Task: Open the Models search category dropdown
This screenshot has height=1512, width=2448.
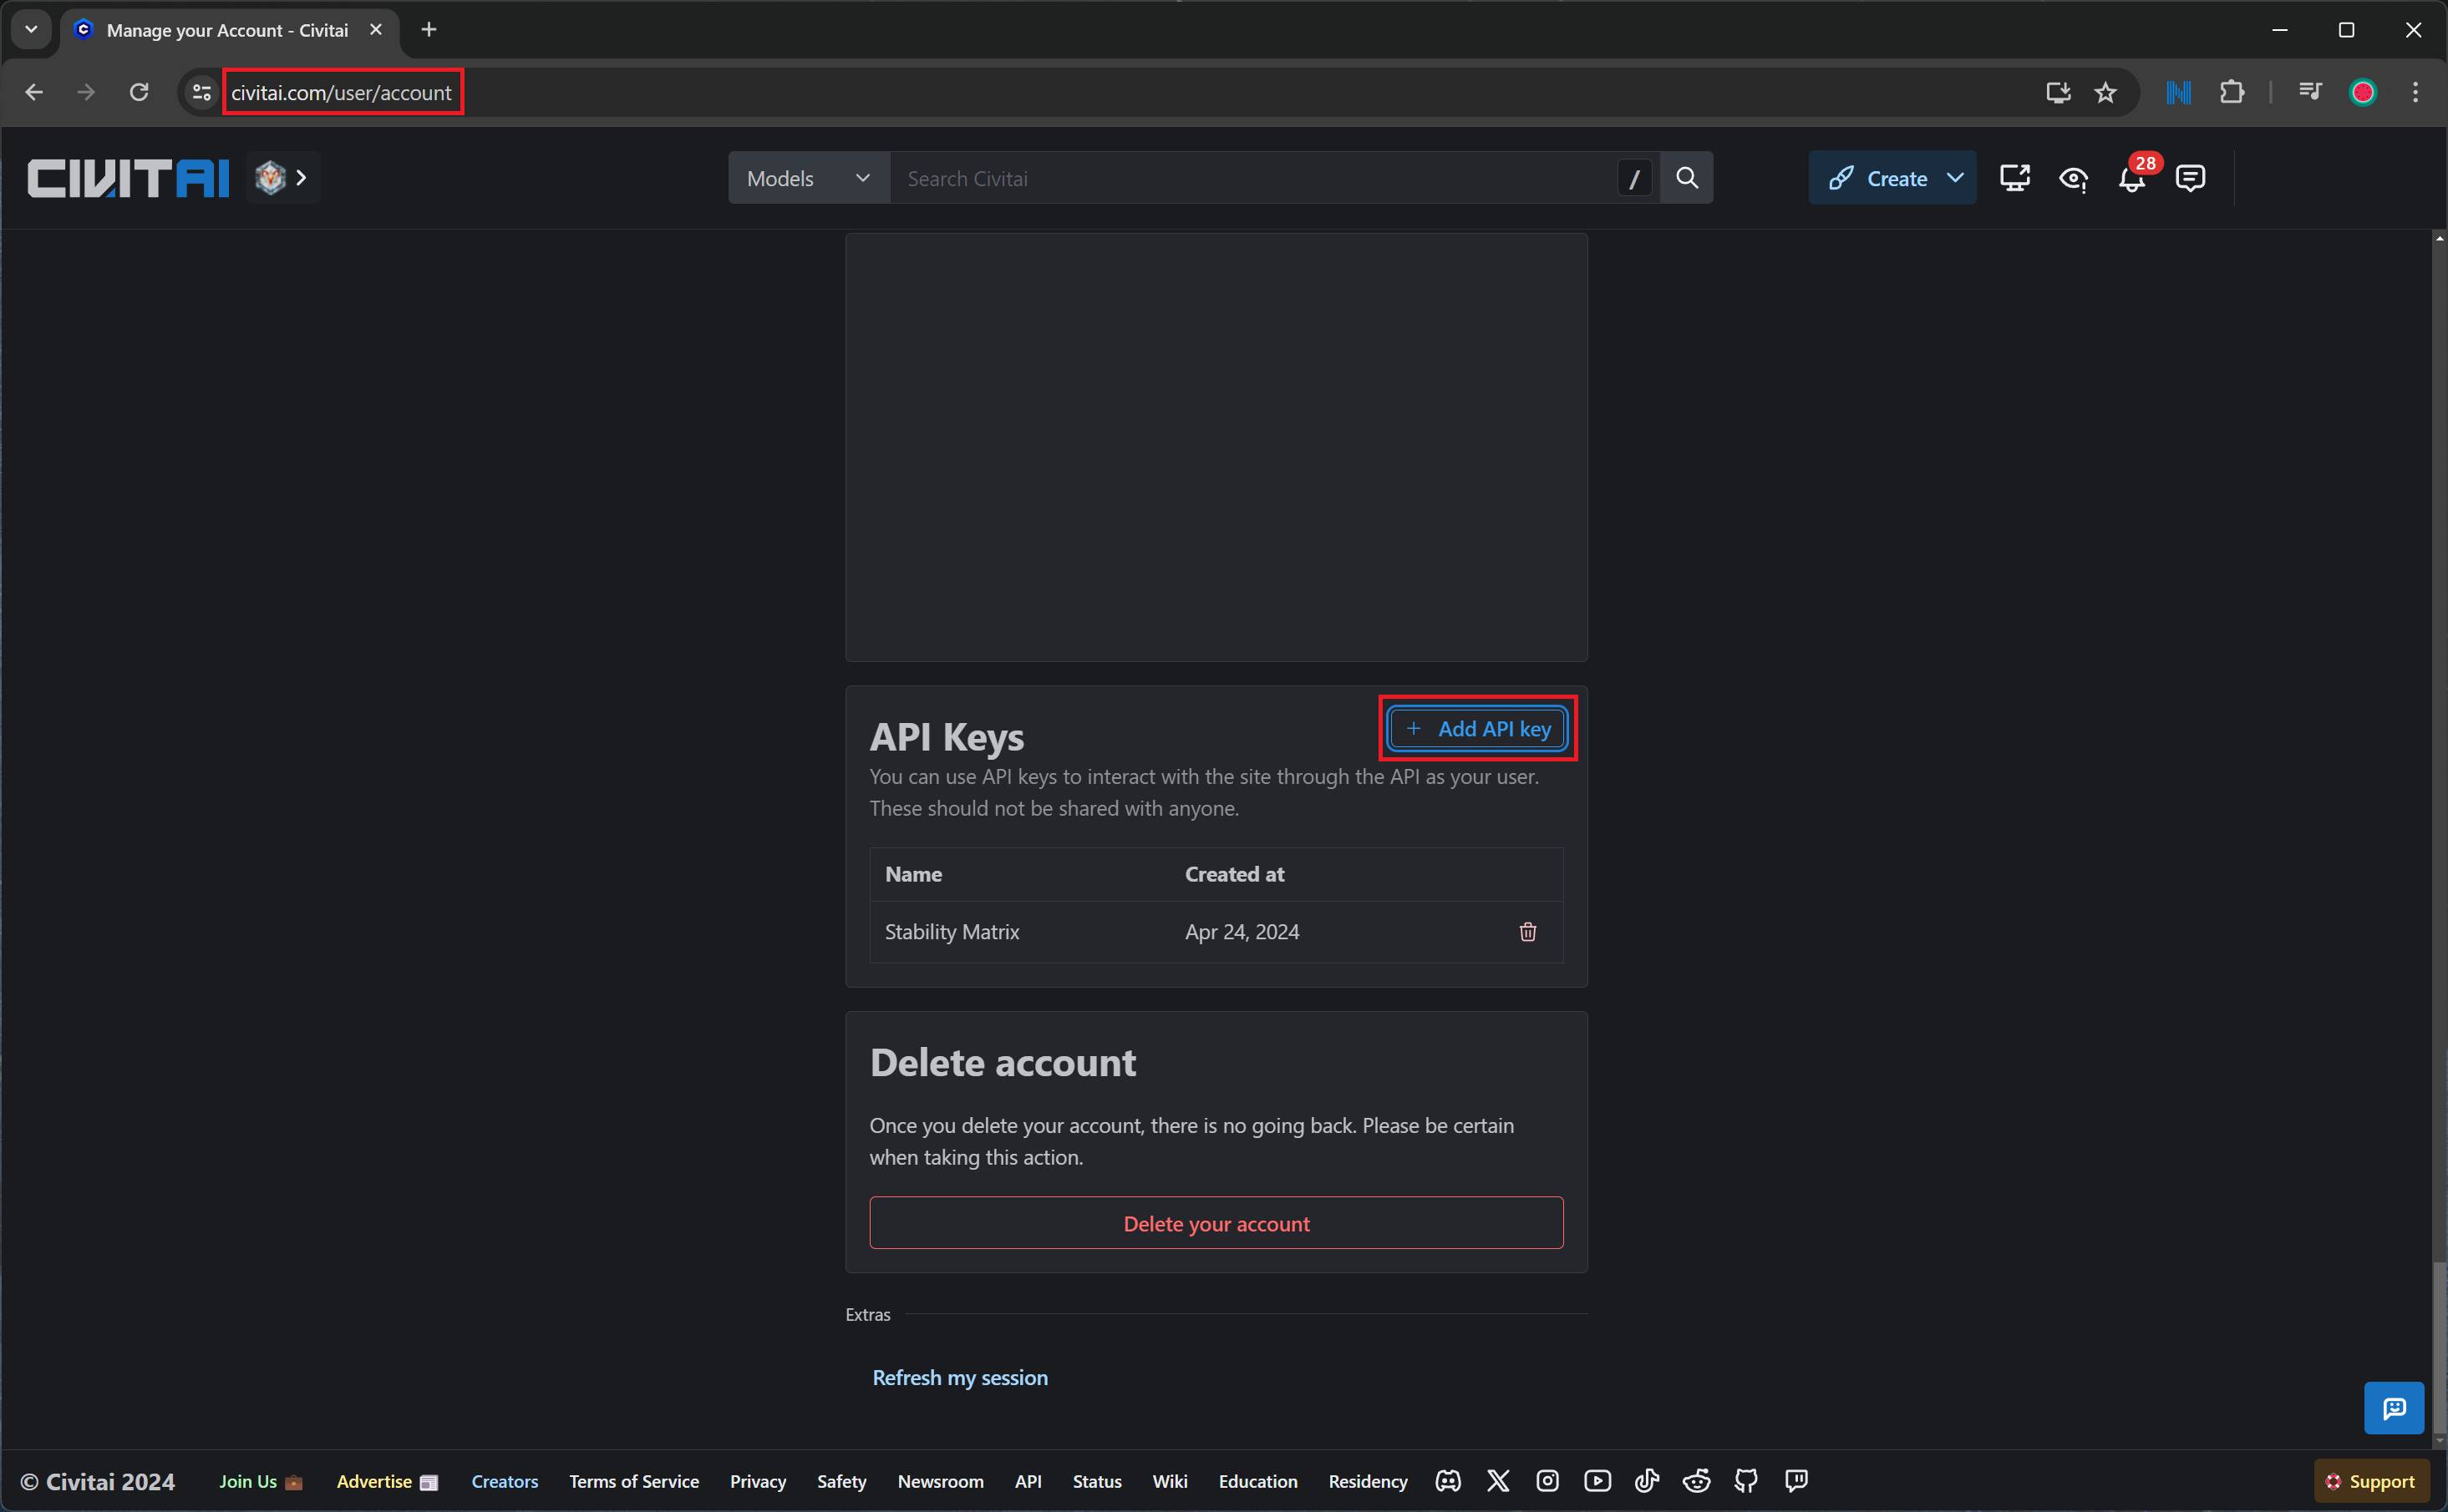Action: [x=806, y=177]
